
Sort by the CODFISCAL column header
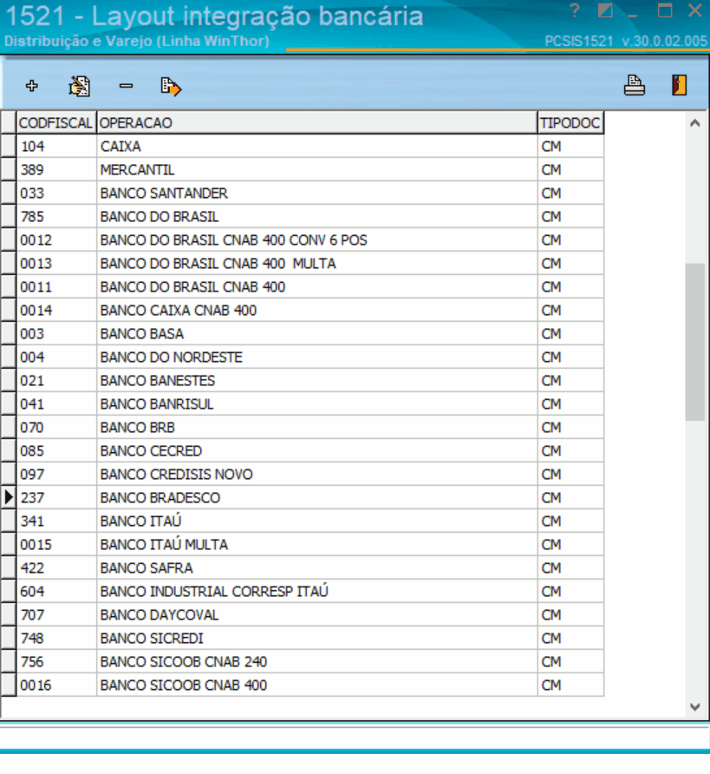point(56,122)
